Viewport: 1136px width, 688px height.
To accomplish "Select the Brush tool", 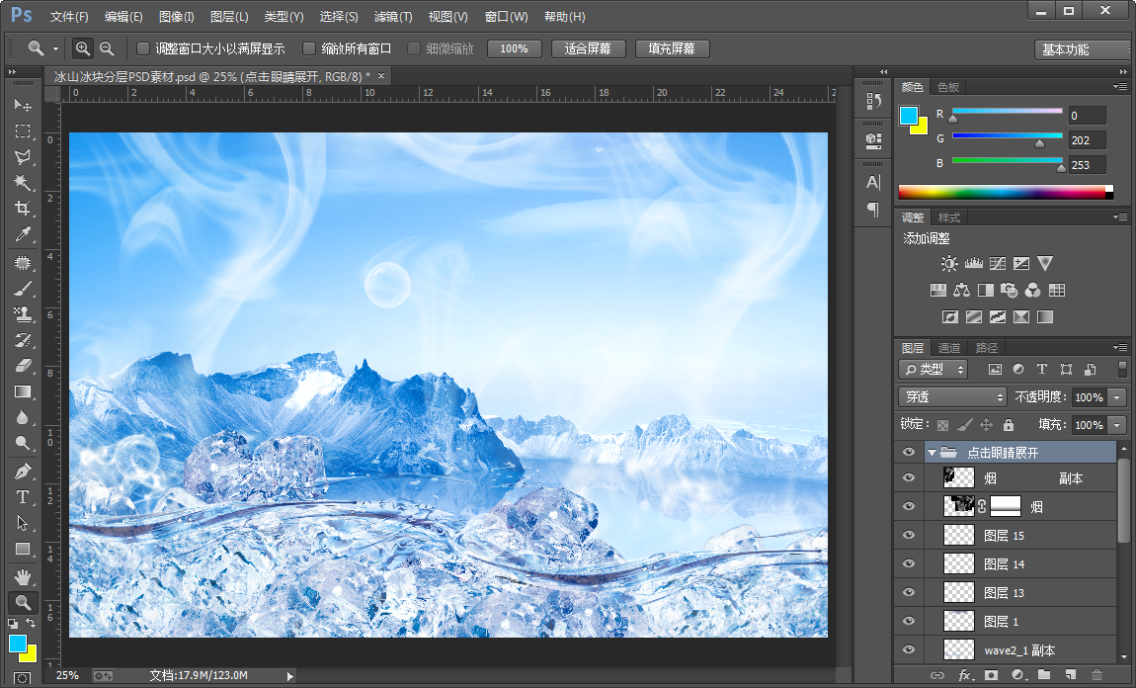I will [x=23, y=289].
